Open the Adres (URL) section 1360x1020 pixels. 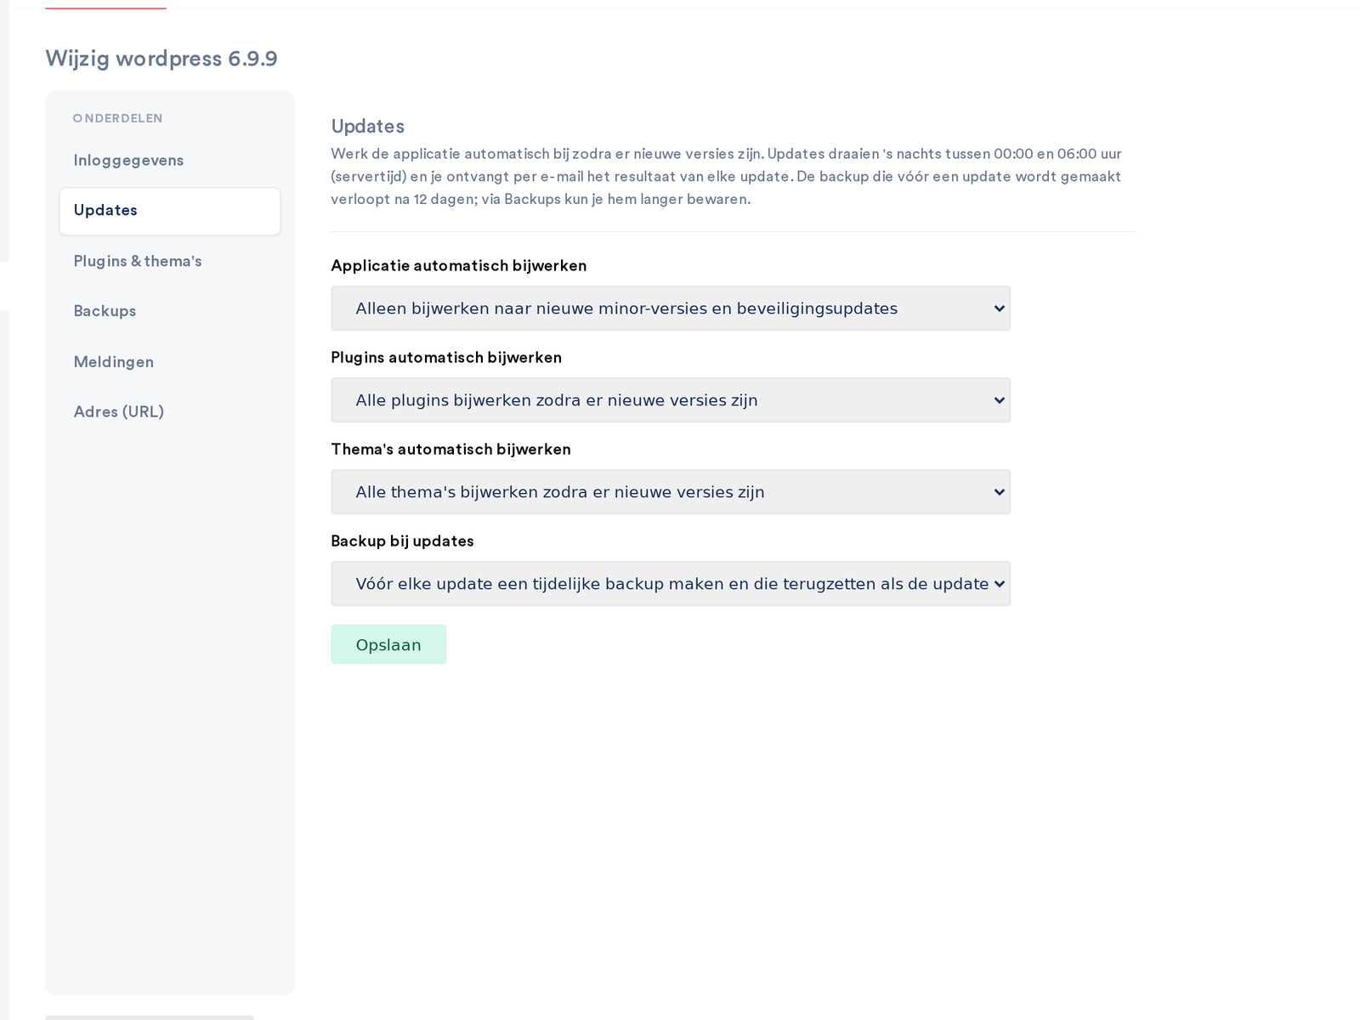[x=169, y=411]
